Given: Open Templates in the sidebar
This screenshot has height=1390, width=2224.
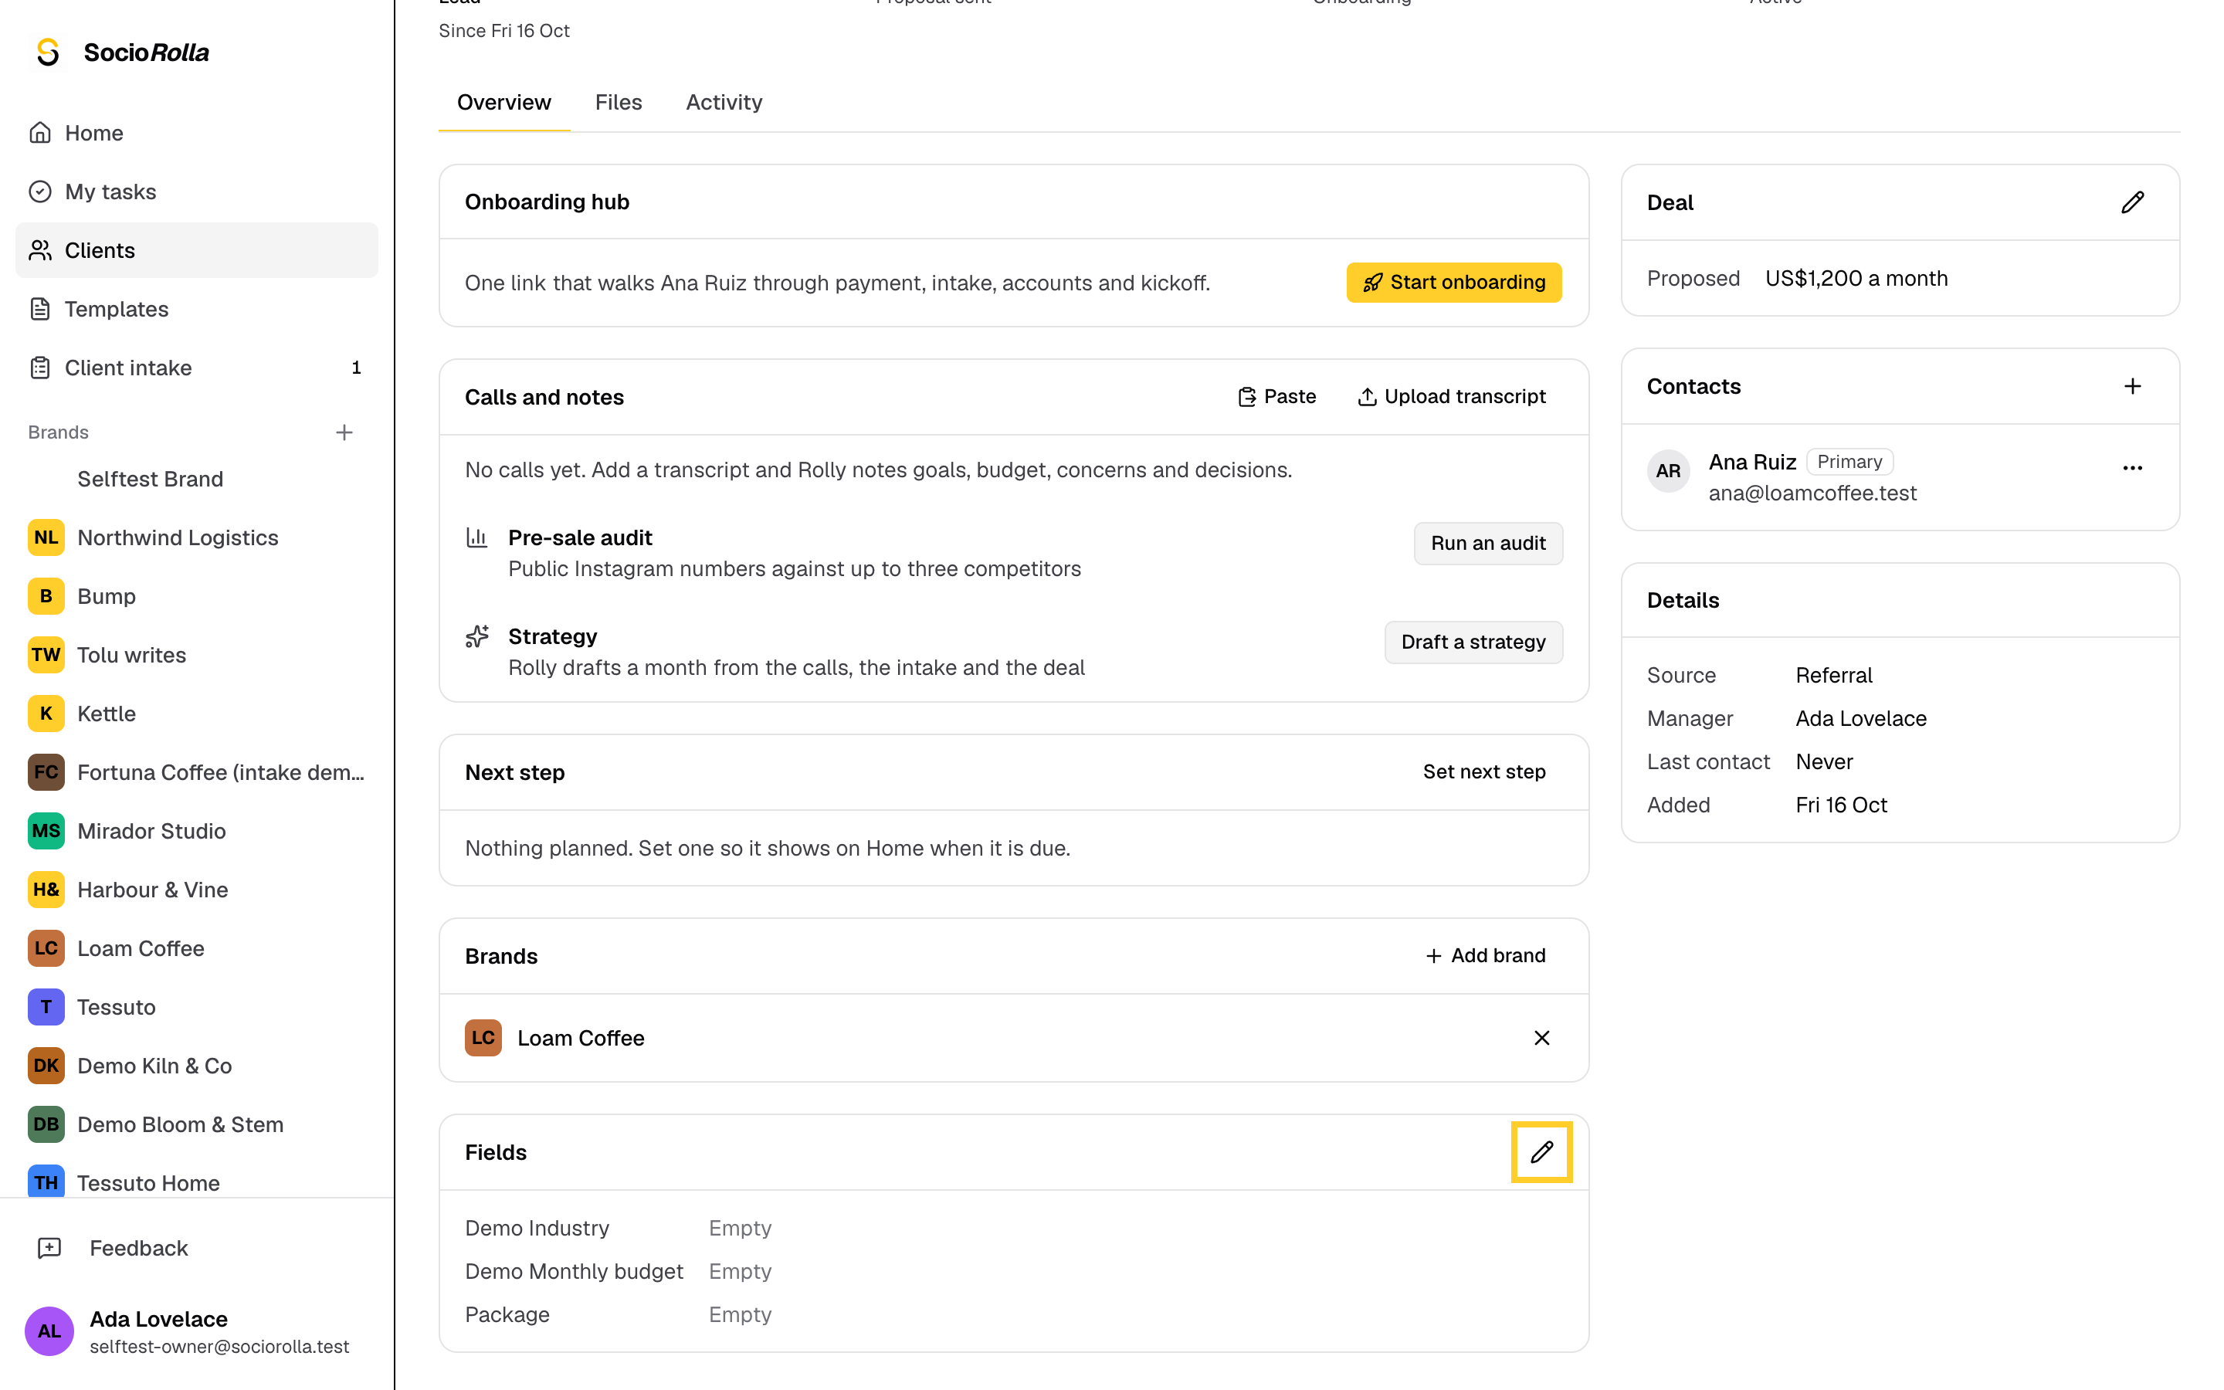Looking at the screenshot, I should click(x=197, y=309).
